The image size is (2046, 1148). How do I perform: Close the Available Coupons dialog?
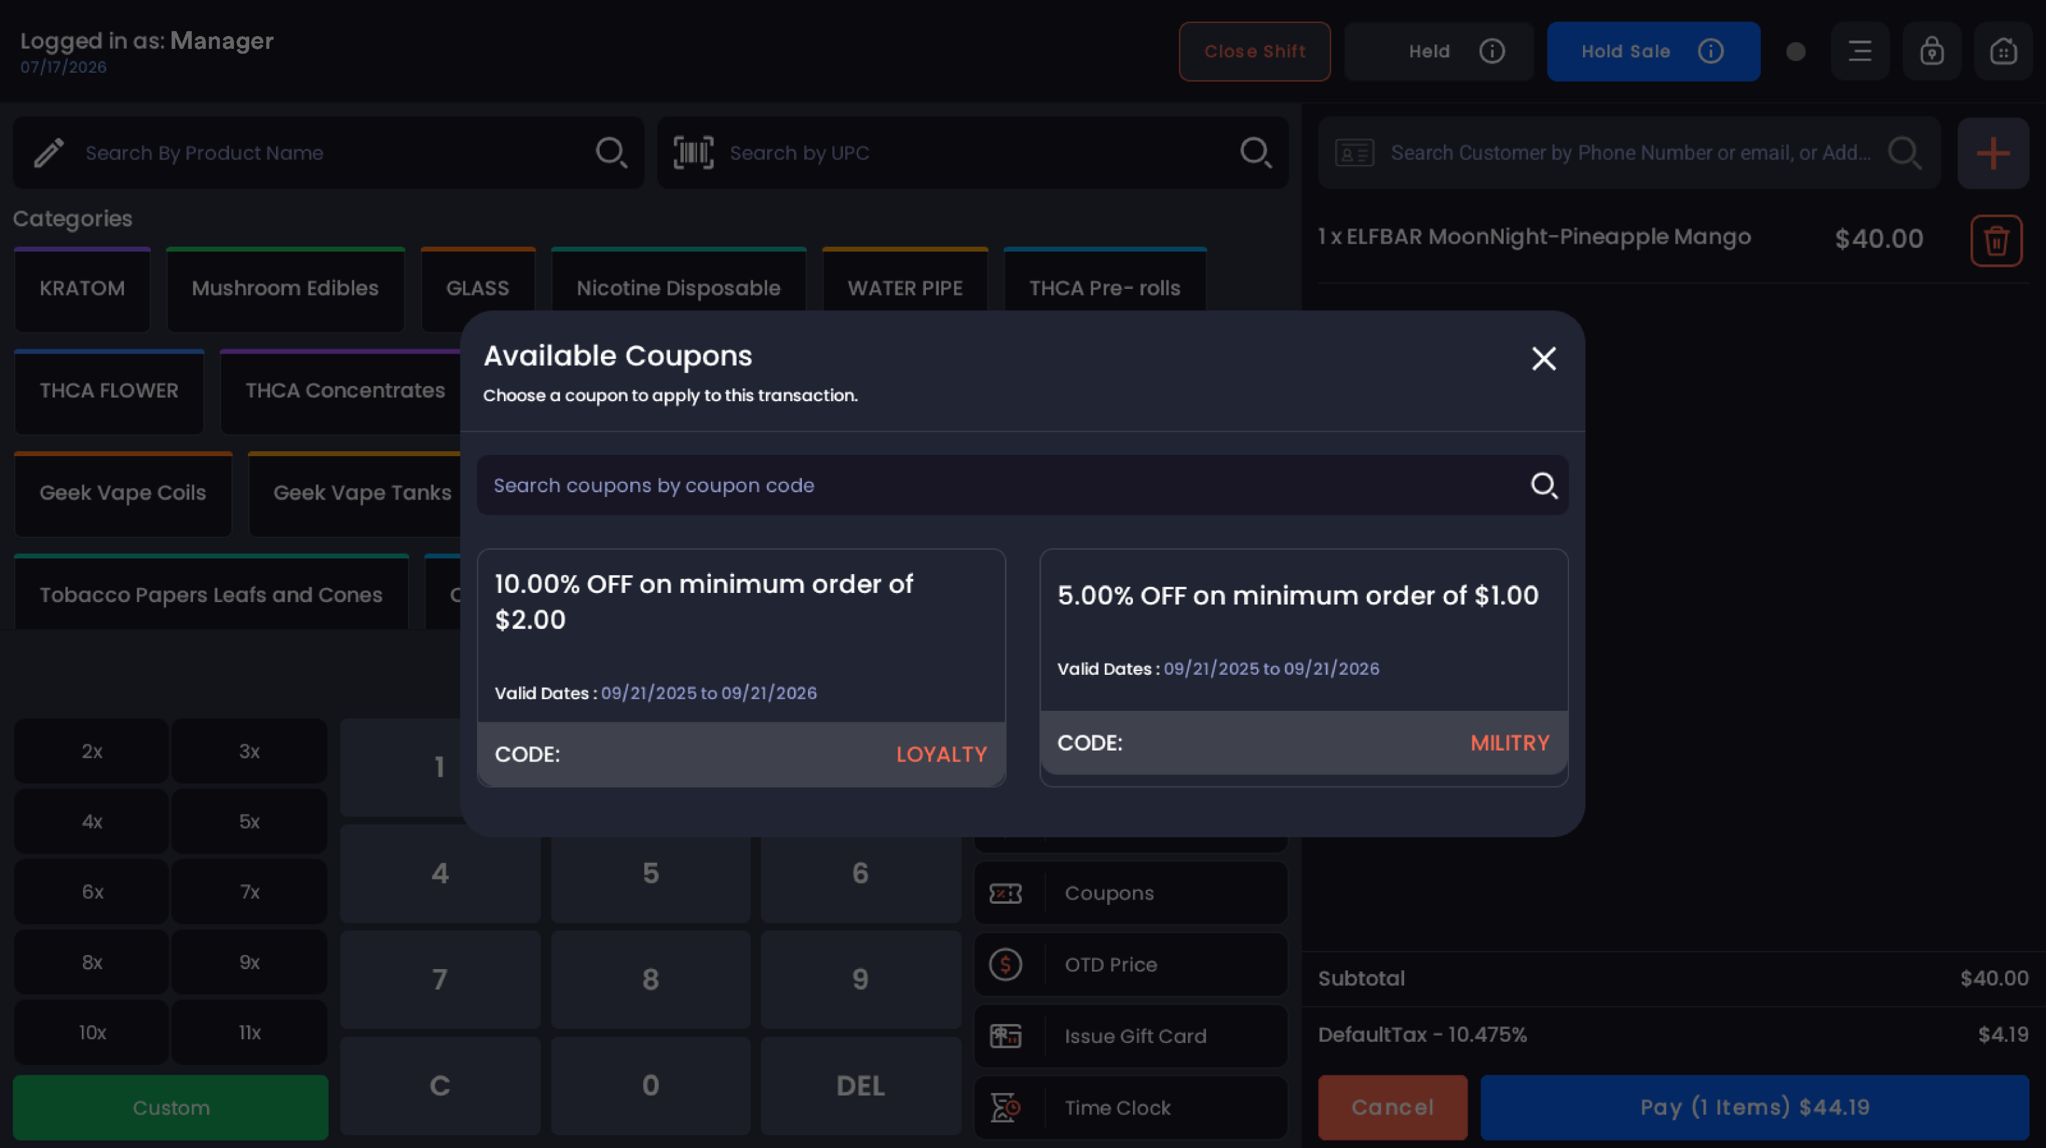point(1543,358)
